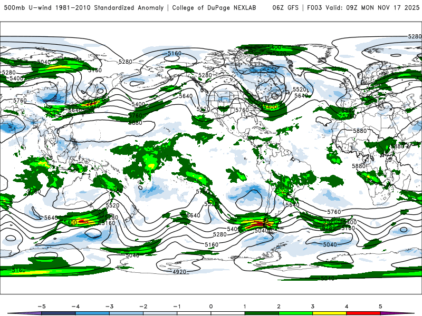Click the '-3' color scale label
Screen dimensions: 422x316
(109, 307)
